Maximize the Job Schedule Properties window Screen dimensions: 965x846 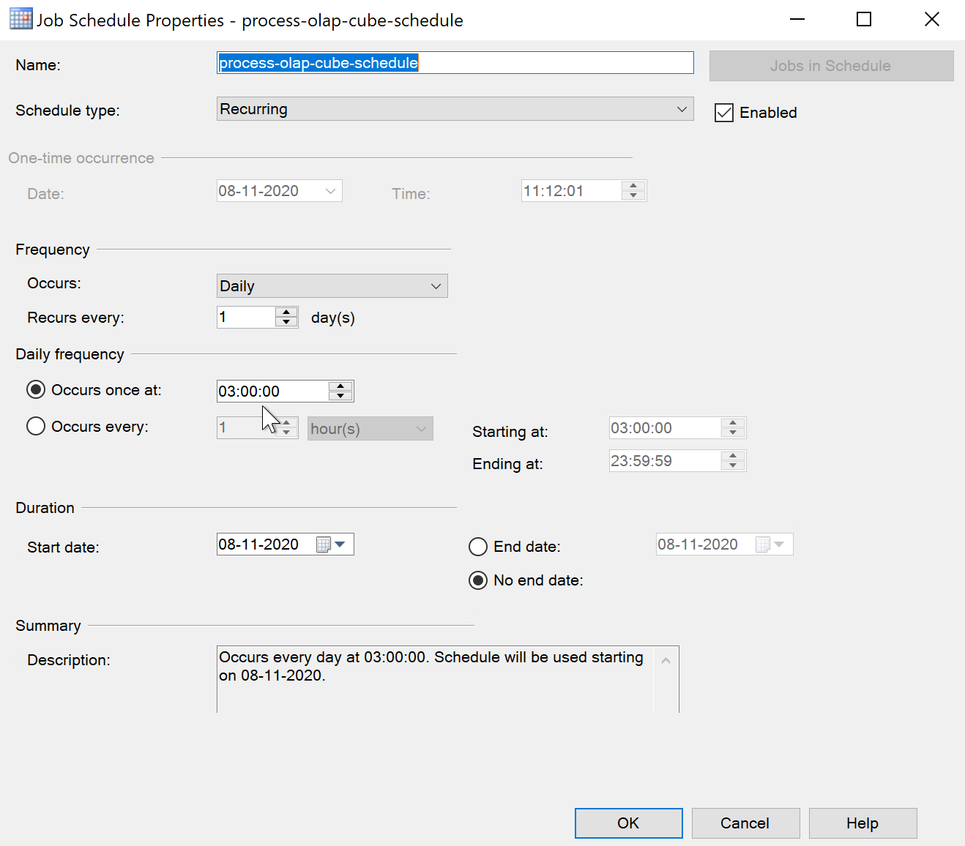point(864,20)
